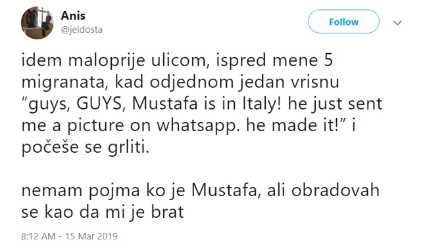This screenshot has height=248, width=423.
Task: Visit the @jeldosta handle link
Action: tap(82, 30)
